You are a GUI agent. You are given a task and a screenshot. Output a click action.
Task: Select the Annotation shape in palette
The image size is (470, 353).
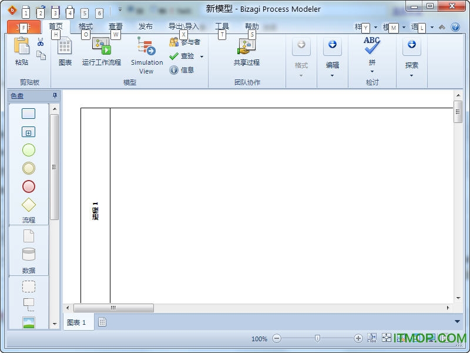tap(29, 305)
